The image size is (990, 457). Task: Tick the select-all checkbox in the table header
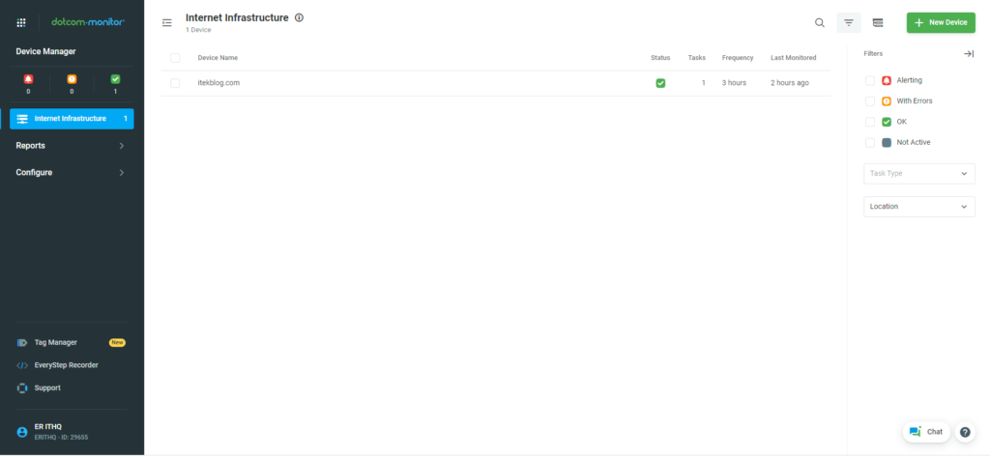click(175, 58)
